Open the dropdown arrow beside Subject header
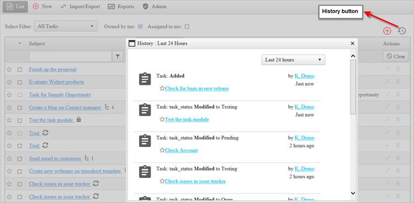 [x=19, y=43]
